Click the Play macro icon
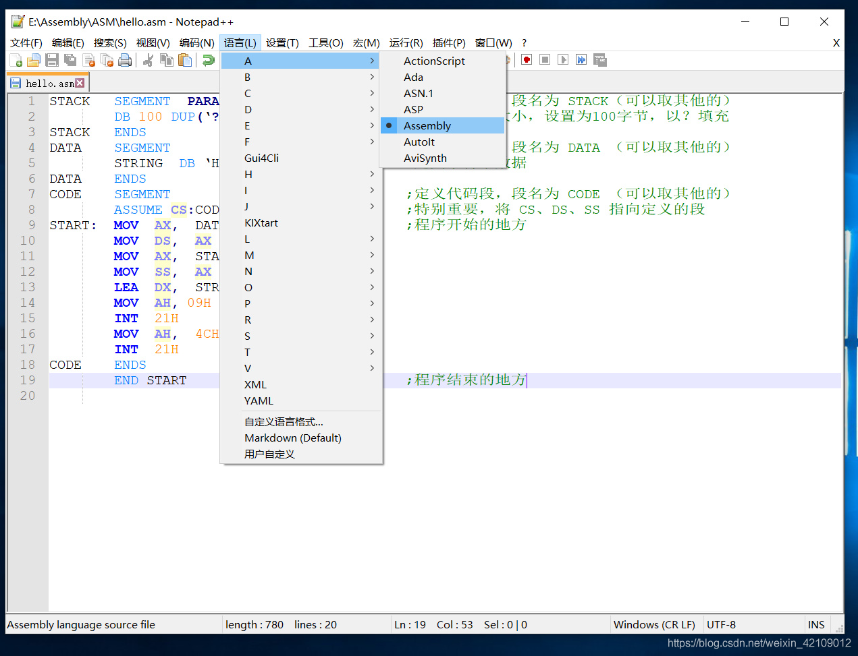 coord(563,60)
